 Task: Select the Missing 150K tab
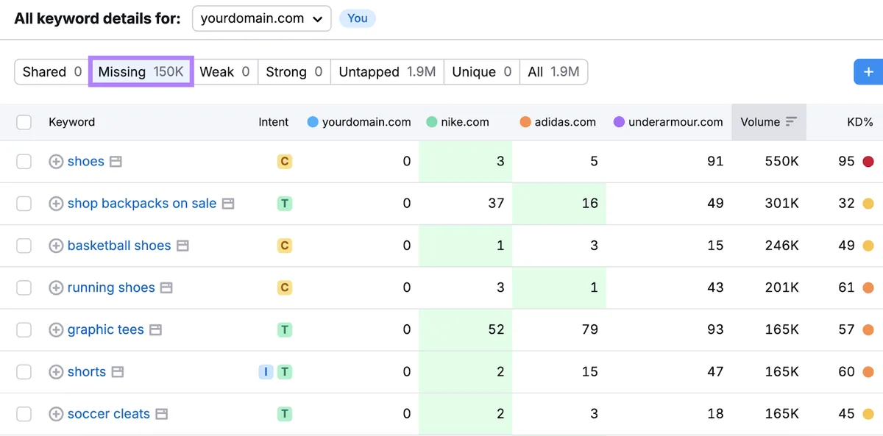141,72
